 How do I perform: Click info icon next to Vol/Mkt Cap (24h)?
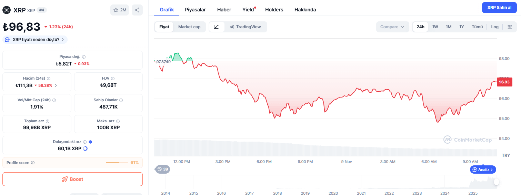54,100
